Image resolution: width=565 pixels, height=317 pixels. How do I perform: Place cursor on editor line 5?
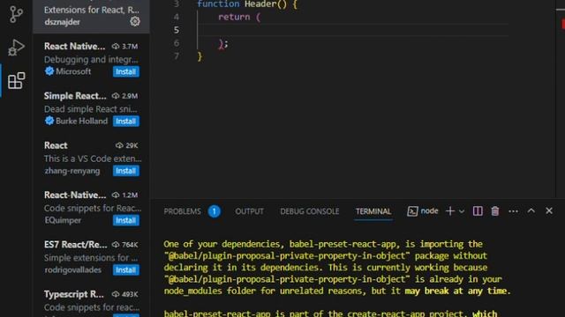click(353, 30)
